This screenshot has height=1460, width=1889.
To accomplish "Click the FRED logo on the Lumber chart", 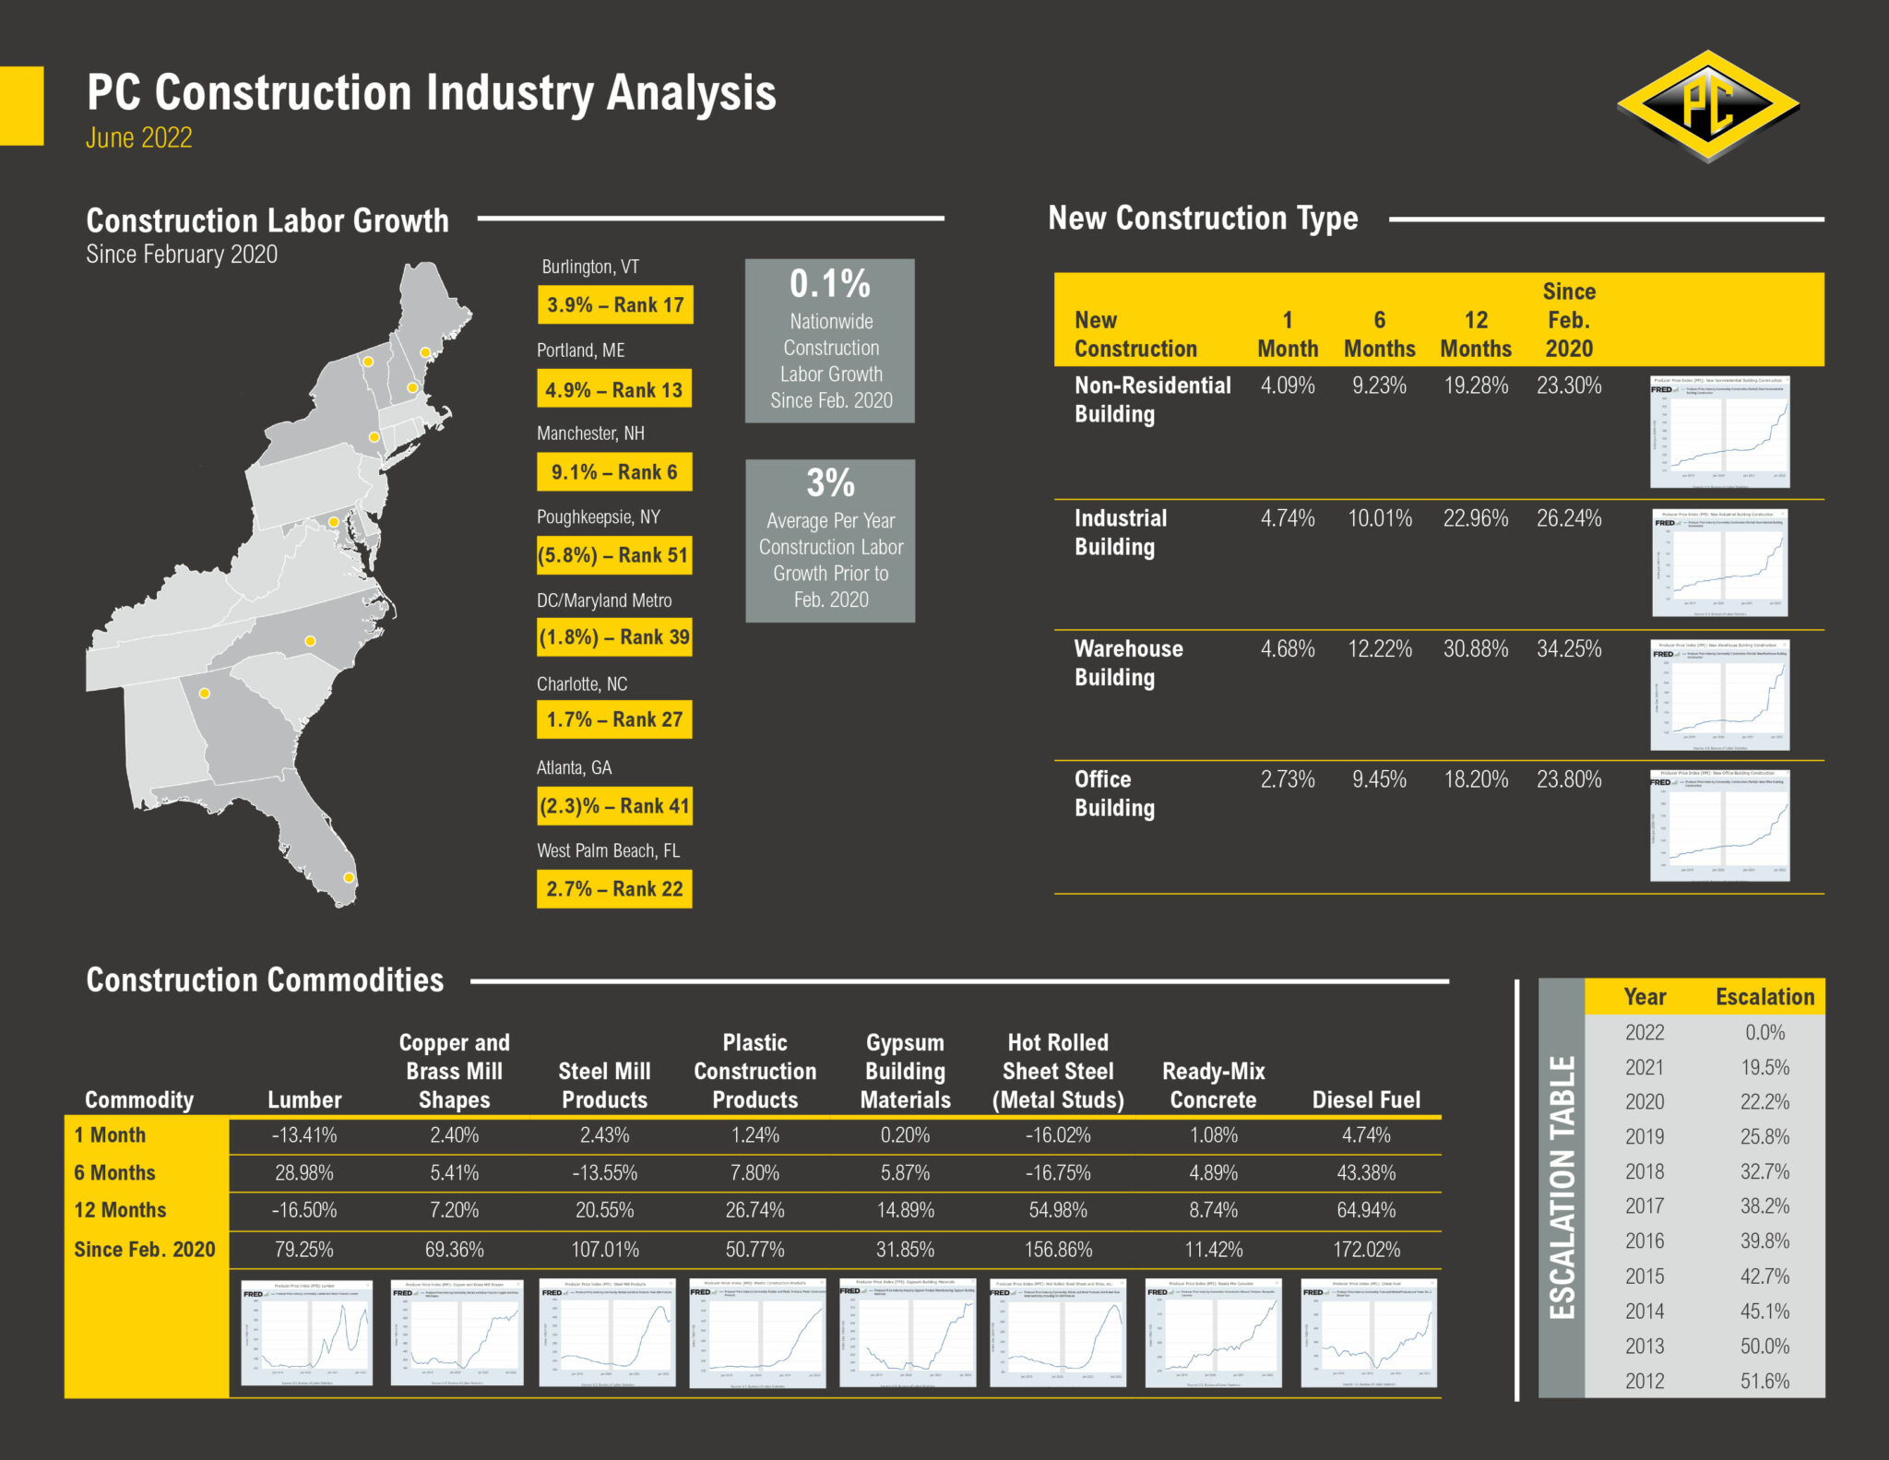I will coord(254,1293).
